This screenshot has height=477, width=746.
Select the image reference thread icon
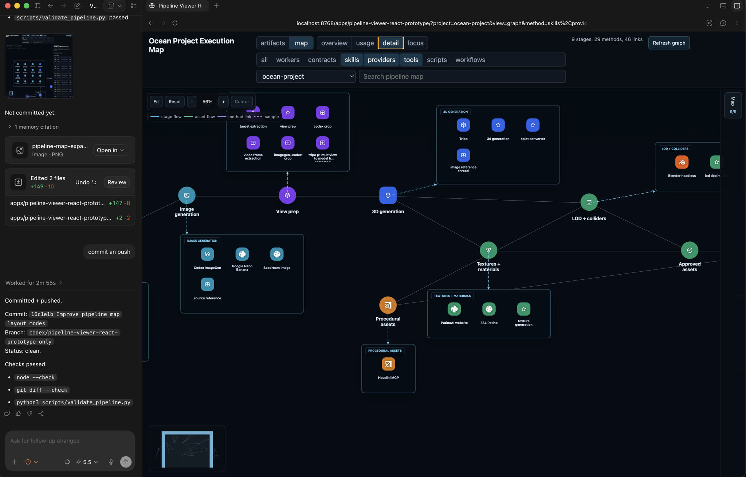pyautogui.click(x=463, y=155)
